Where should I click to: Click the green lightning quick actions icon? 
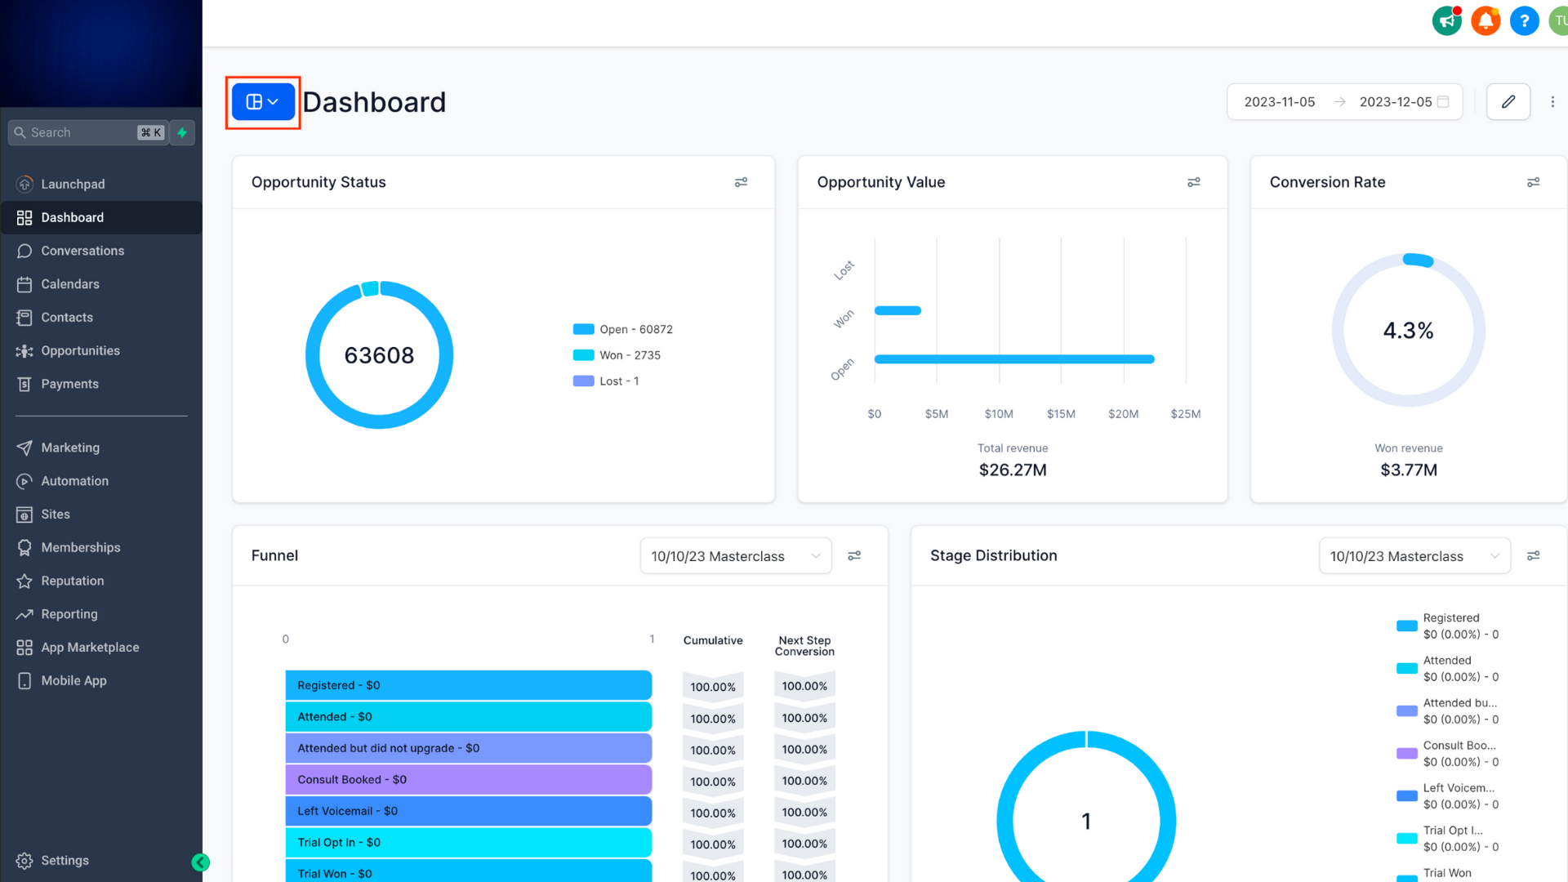tap(182, 132)
